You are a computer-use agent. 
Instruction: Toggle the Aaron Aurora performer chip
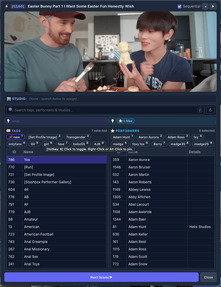point(150,137)
